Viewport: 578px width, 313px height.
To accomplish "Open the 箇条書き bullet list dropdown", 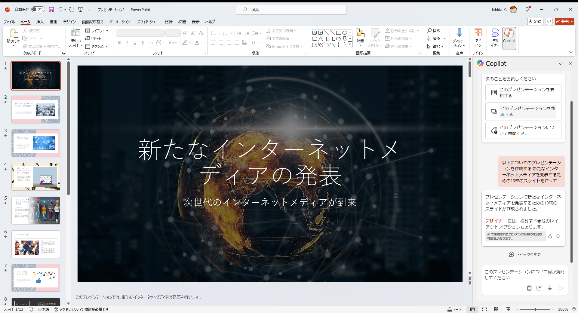I will (219, 33).
